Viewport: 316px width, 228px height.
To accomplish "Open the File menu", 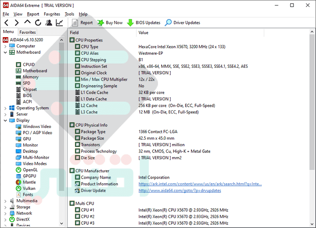I will pyautogui.click(x=6, y=14).
